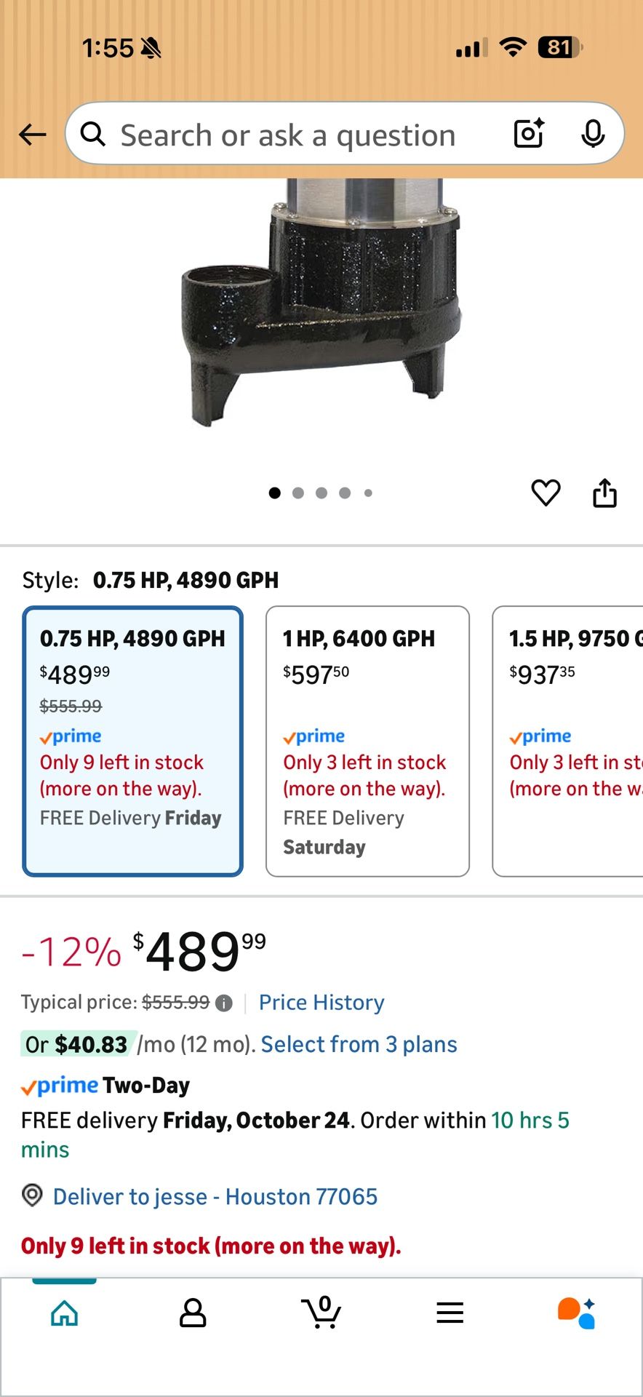The height and width of the screenshot is (1397, 643).
Task: Open the Price History link
Action: pos(321,1003)
